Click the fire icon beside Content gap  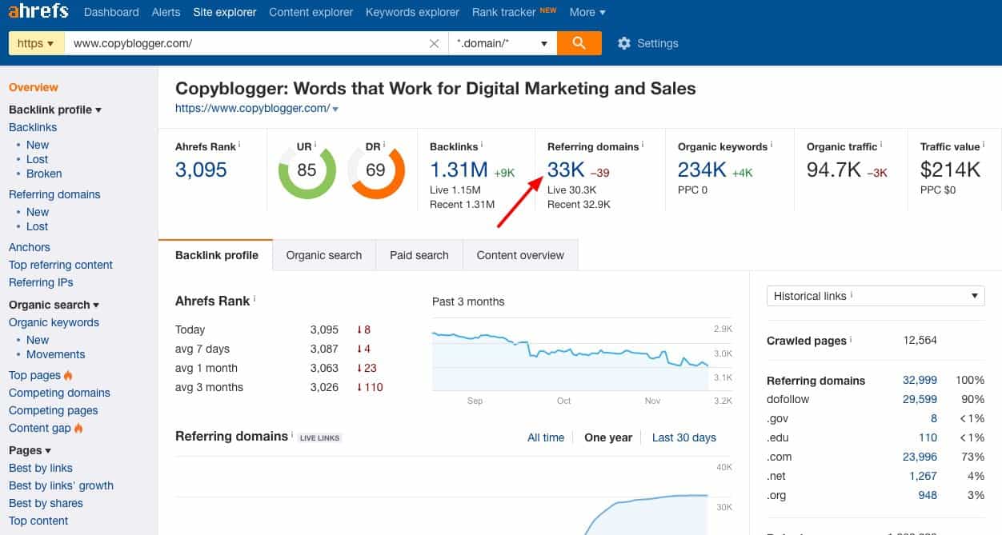[x=78, y=429]
